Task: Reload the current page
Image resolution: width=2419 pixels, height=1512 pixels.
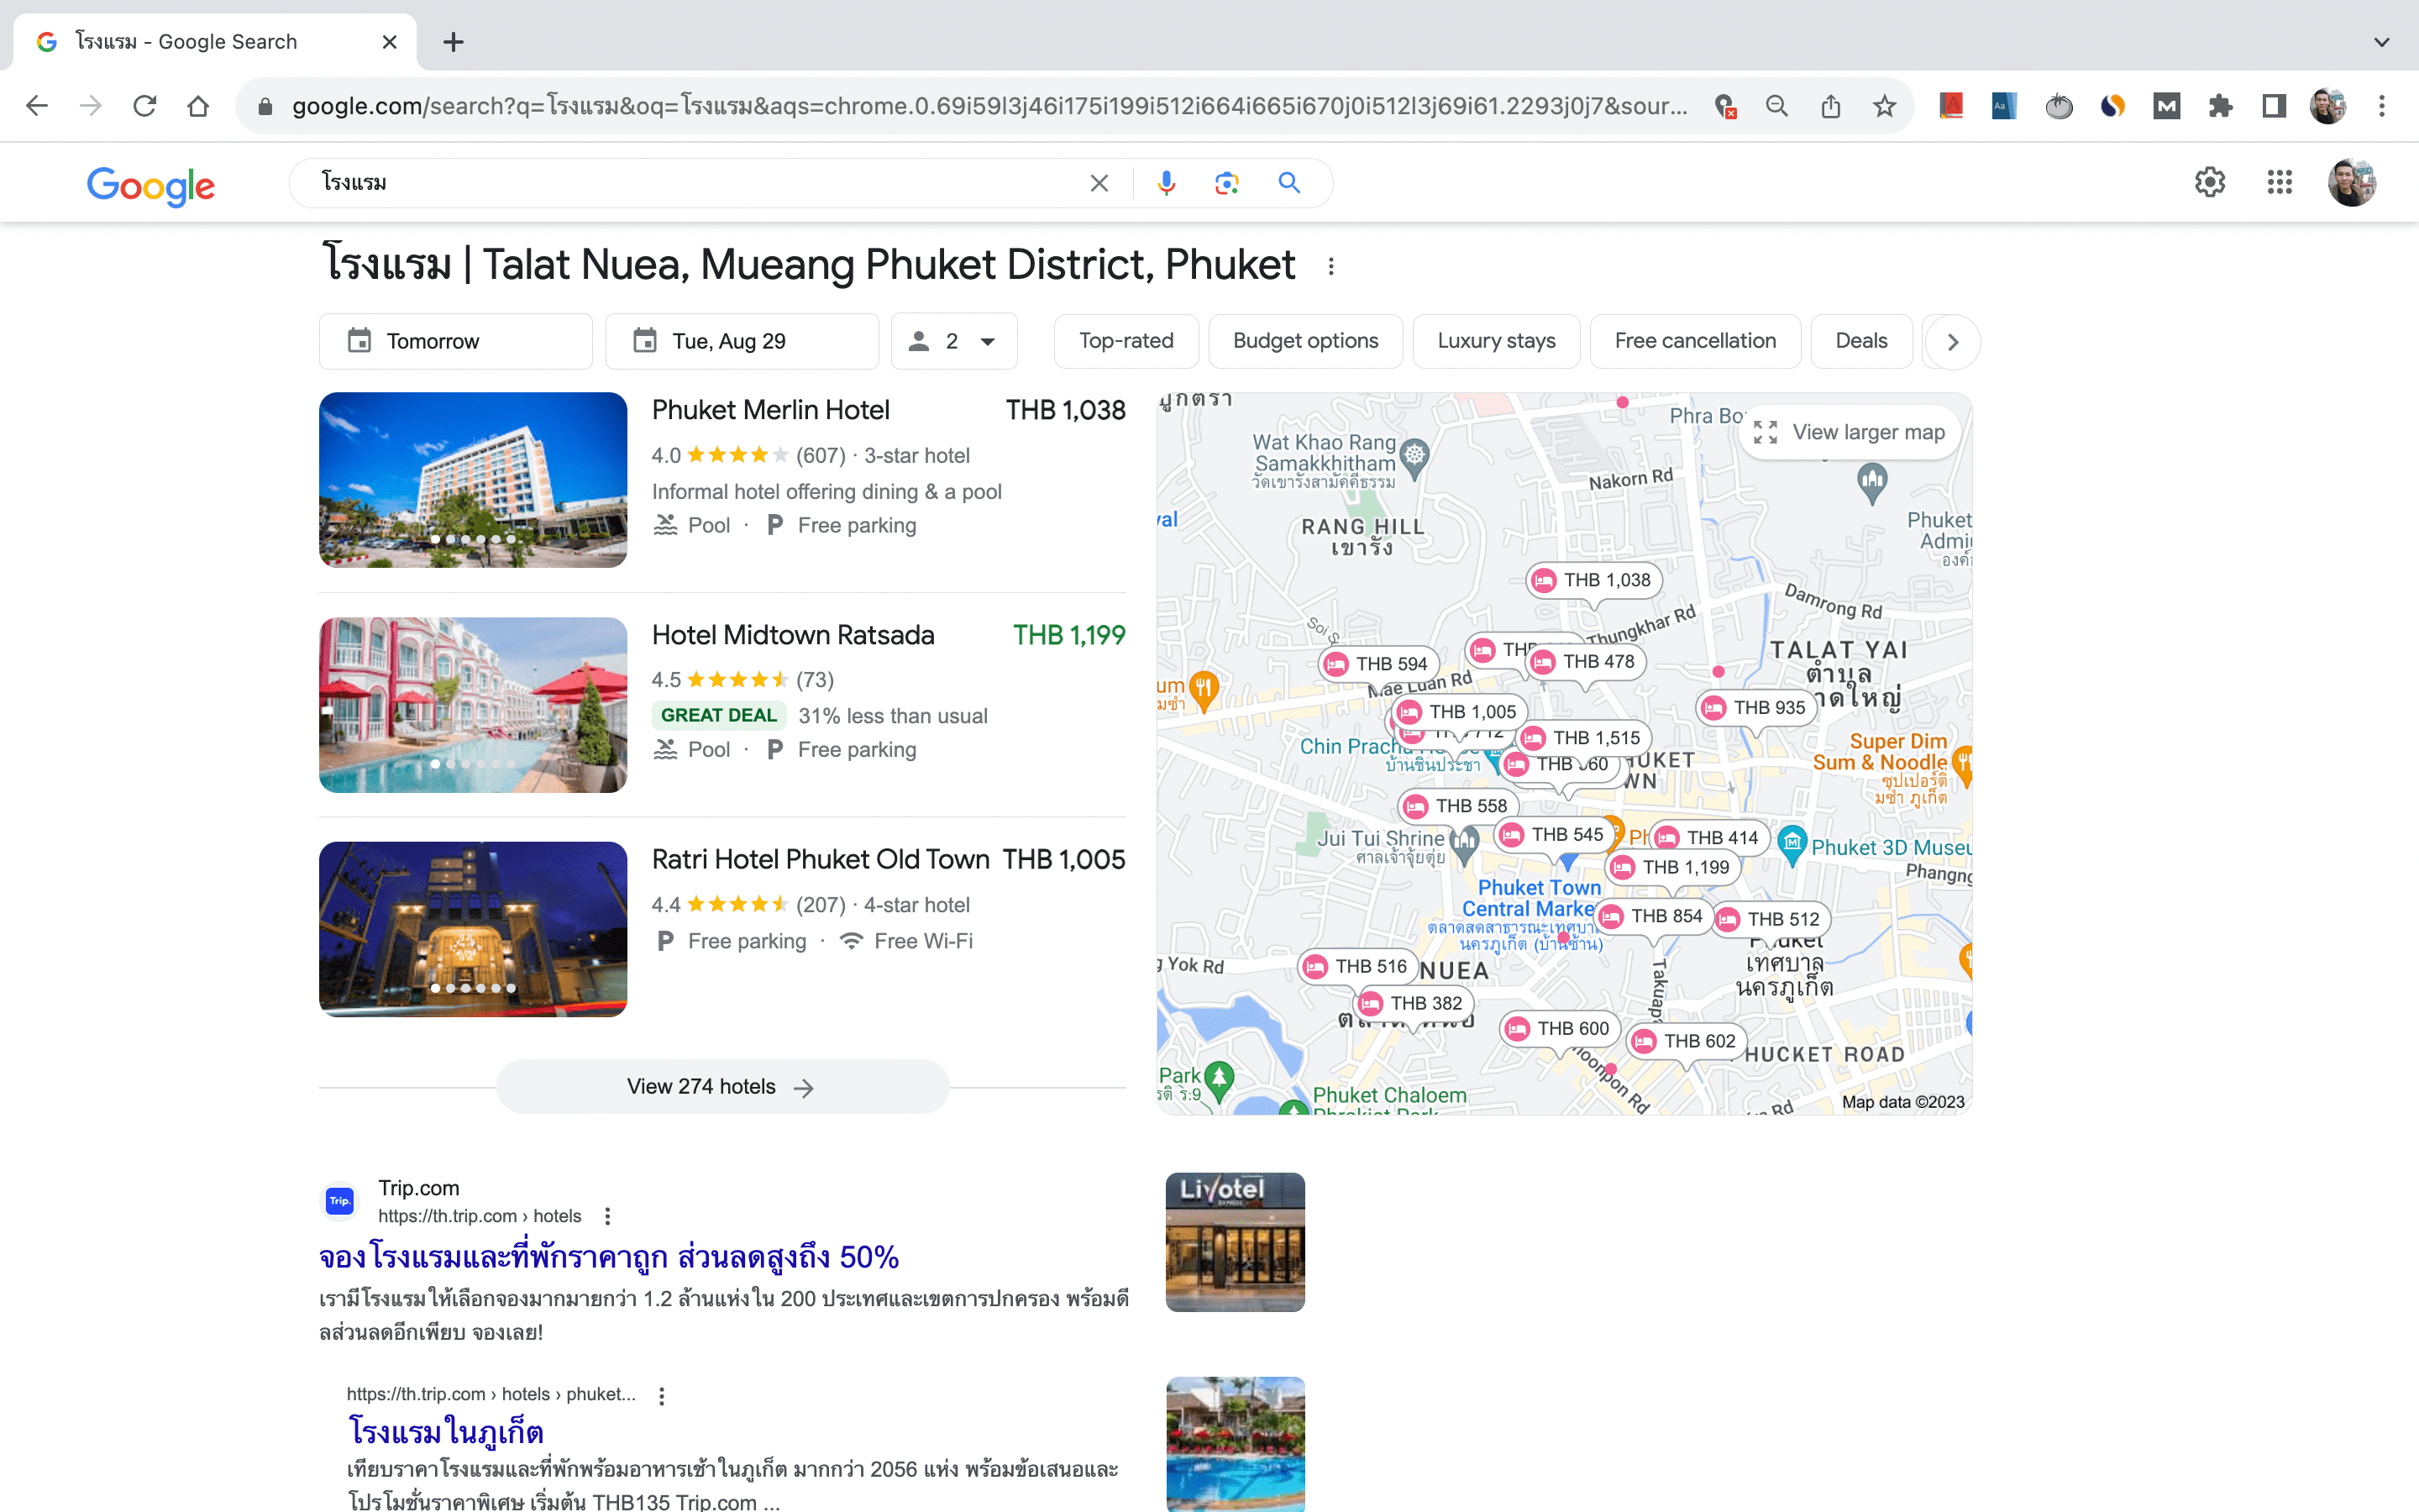Action: click(x=145, y=106)
